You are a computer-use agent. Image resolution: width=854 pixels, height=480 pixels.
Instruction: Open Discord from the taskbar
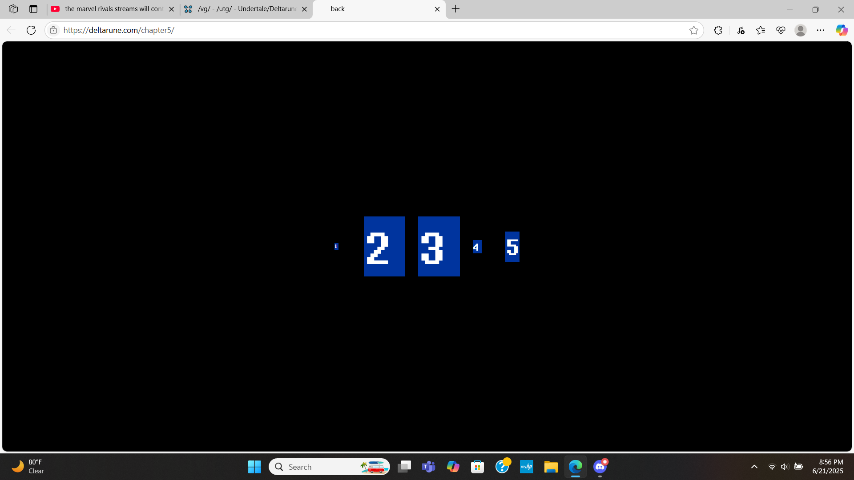coord(600,467)
